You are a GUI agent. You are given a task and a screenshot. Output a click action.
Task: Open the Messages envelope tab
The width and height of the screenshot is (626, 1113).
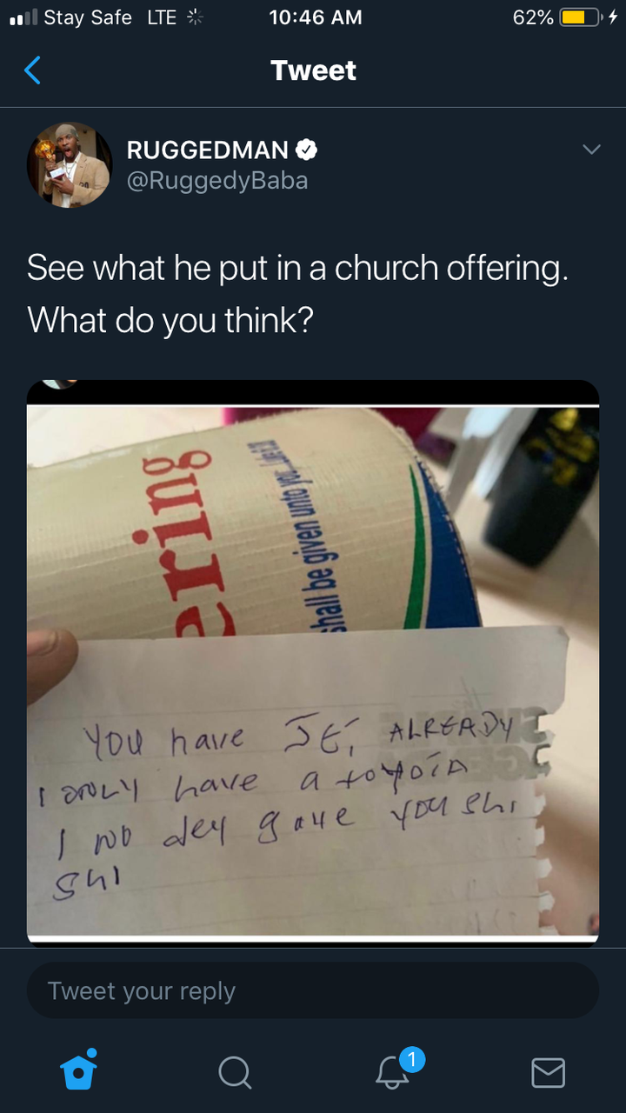pos(548,1073)
